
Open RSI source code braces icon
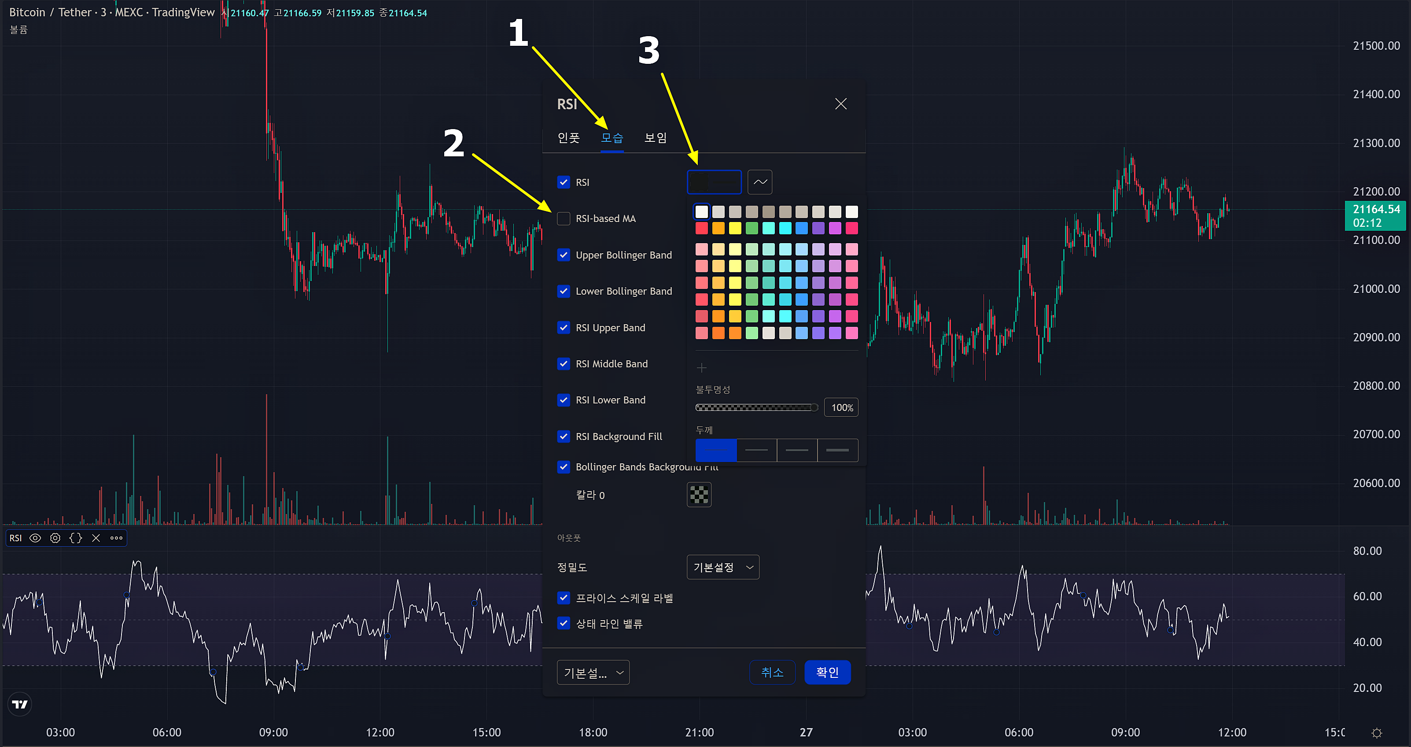76,538
